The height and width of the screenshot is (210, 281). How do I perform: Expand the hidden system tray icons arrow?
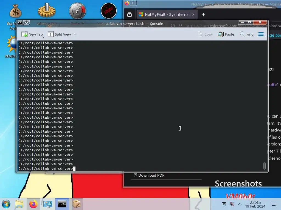[x=240, y=204]
